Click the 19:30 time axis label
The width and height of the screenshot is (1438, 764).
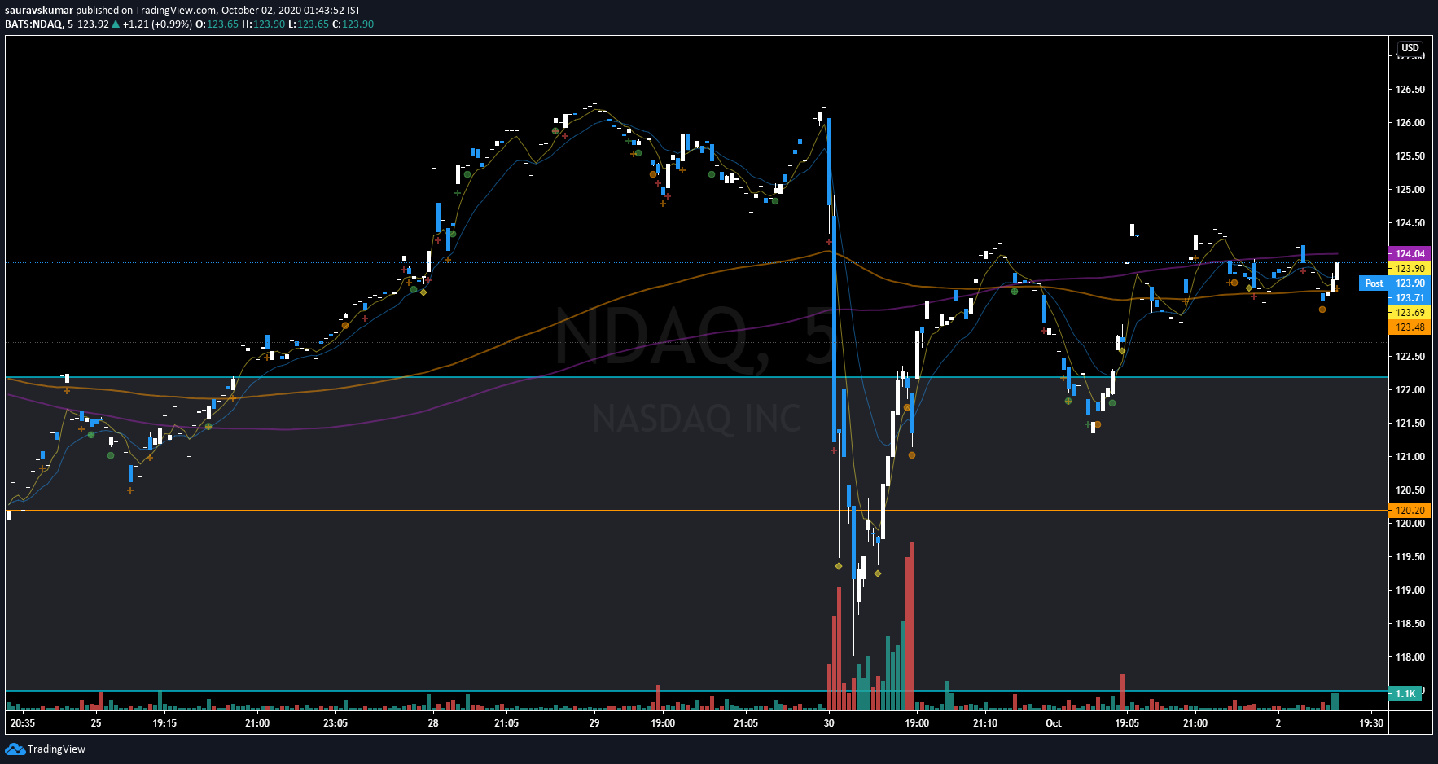(1371, 723)
